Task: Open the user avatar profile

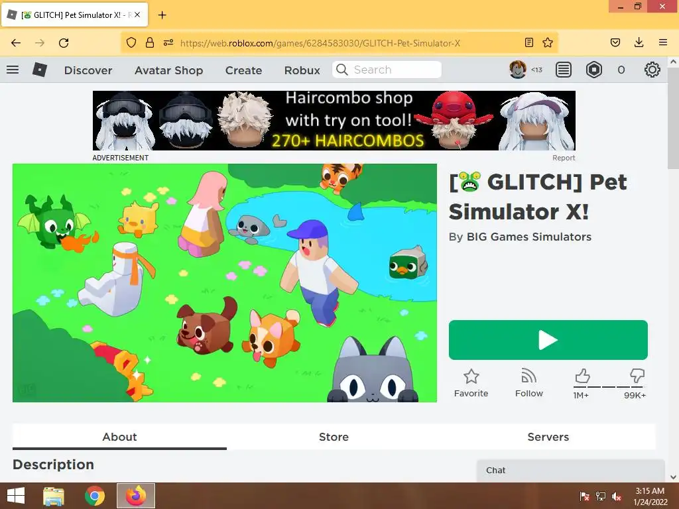Action: (x=517, y=70)
